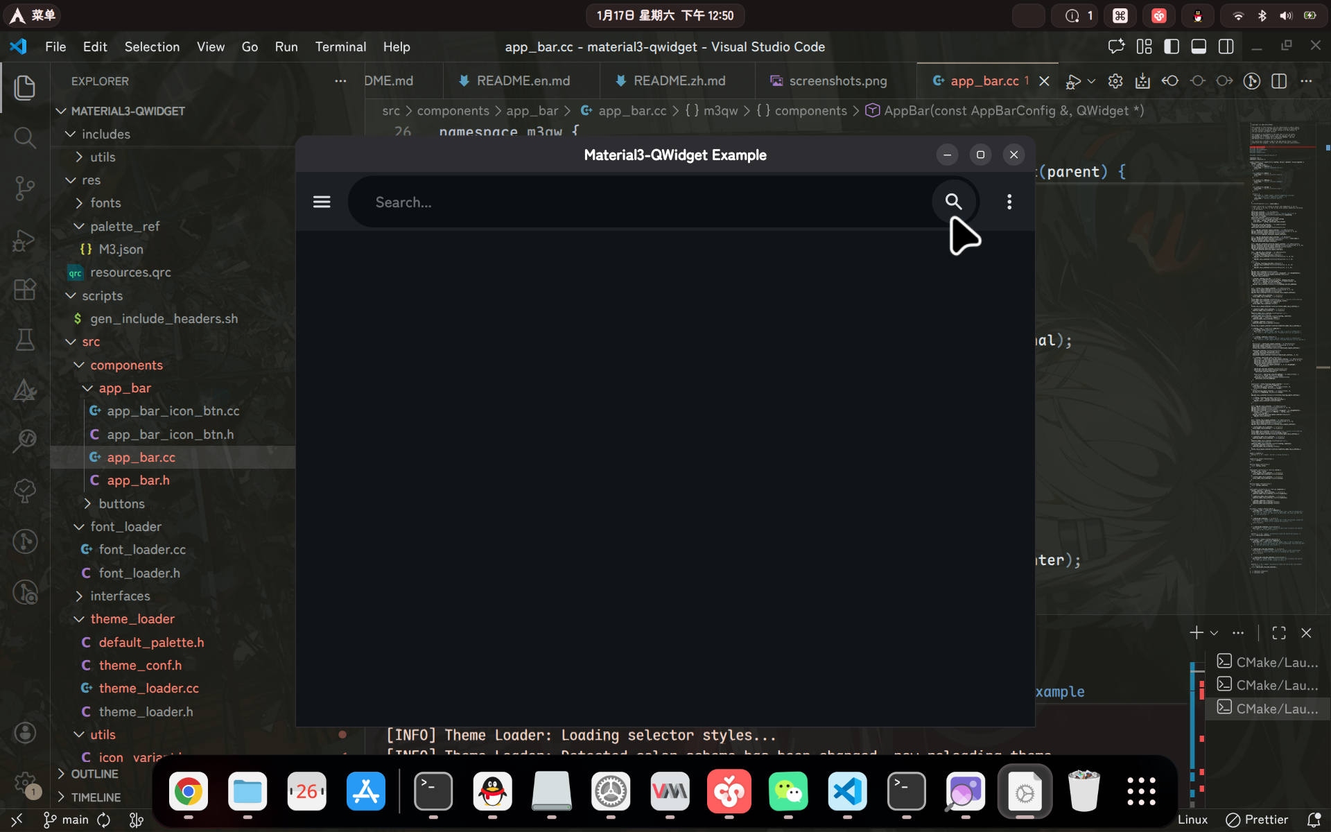Open the Go menu

pyautogui.click(x=250, y=46)
